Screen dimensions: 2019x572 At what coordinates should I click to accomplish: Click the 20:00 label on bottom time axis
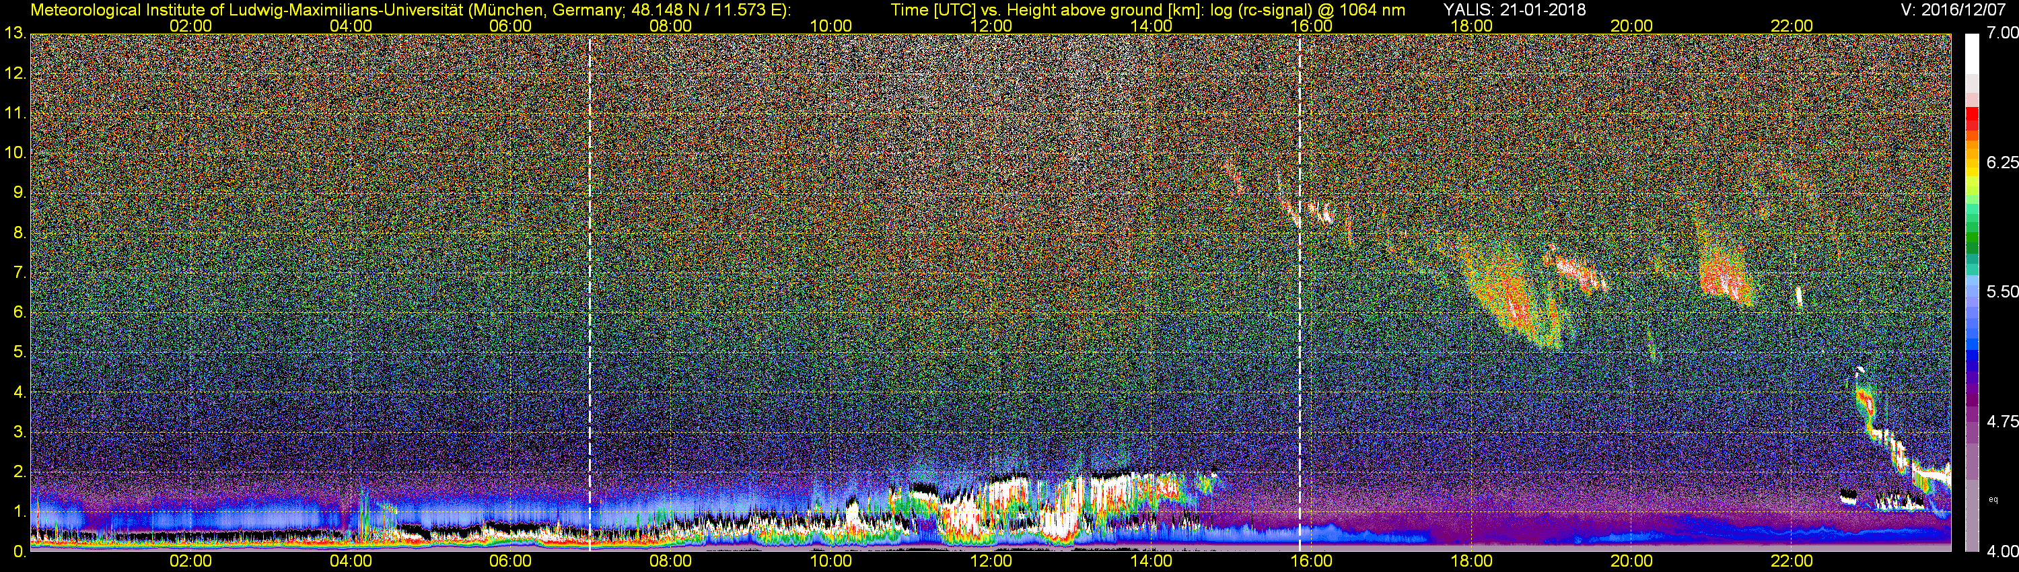pos(1632,561)
